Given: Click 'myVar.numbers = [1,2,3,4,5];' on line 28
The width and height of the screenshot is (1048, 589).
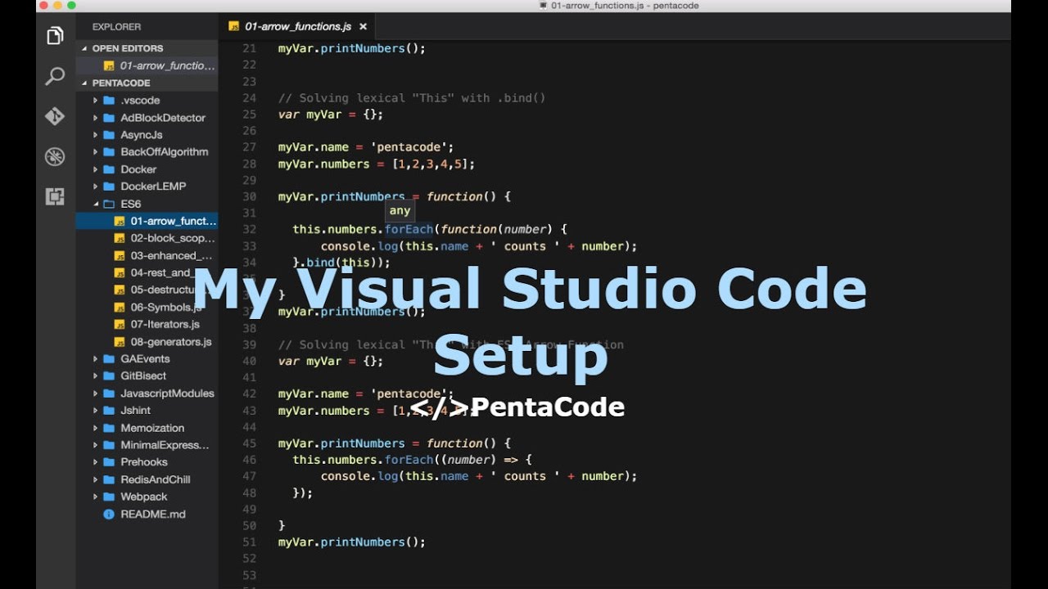Looking at the screenshot, I should (x=377, y=164).
